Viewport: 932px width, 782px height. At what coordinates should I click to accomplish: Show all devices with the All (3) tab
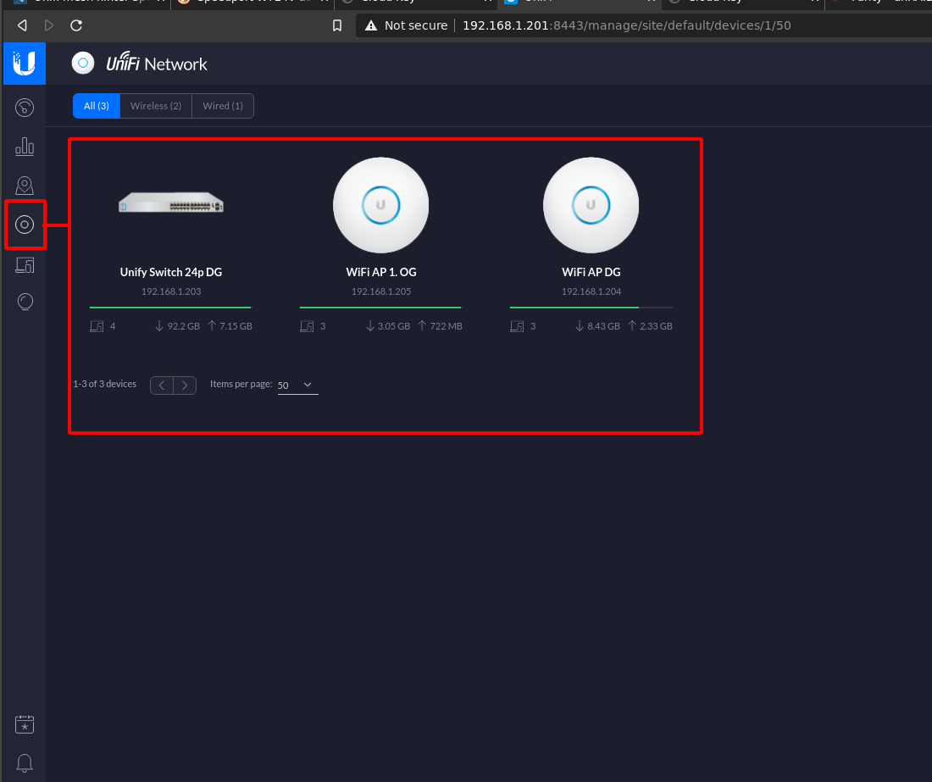[97, 106]
